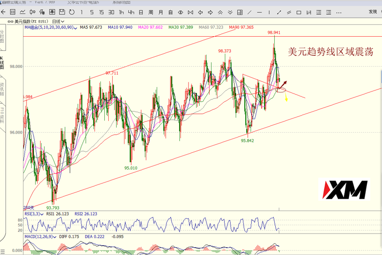Image resolution: width=382 pixels, height=255 pixels.
Task: Click the 95.842 low price label
Action: pos(247,140)
